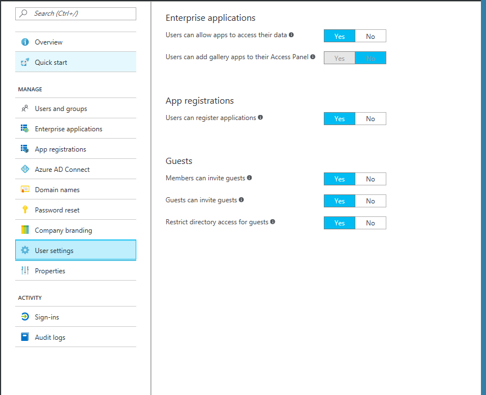The height and width of the screenshot is (395, 486).
Task: Select the Enterprise applications icon
Action: point(25,128)
